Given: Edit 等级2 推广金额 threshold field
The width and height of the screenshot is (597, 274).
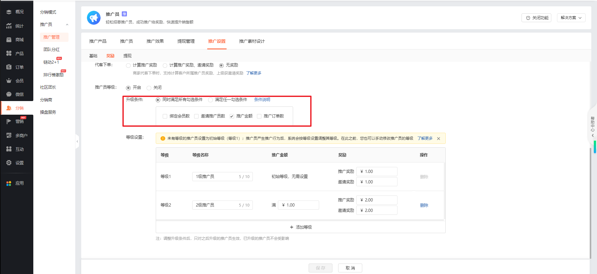Looking at the screenshot, I should (298, 205).
